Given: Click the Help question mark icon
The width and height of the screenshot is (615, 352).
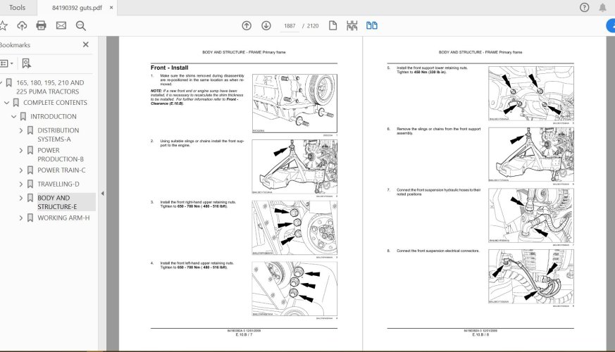Looking at the screenshot, I should [x=584, y=8].
